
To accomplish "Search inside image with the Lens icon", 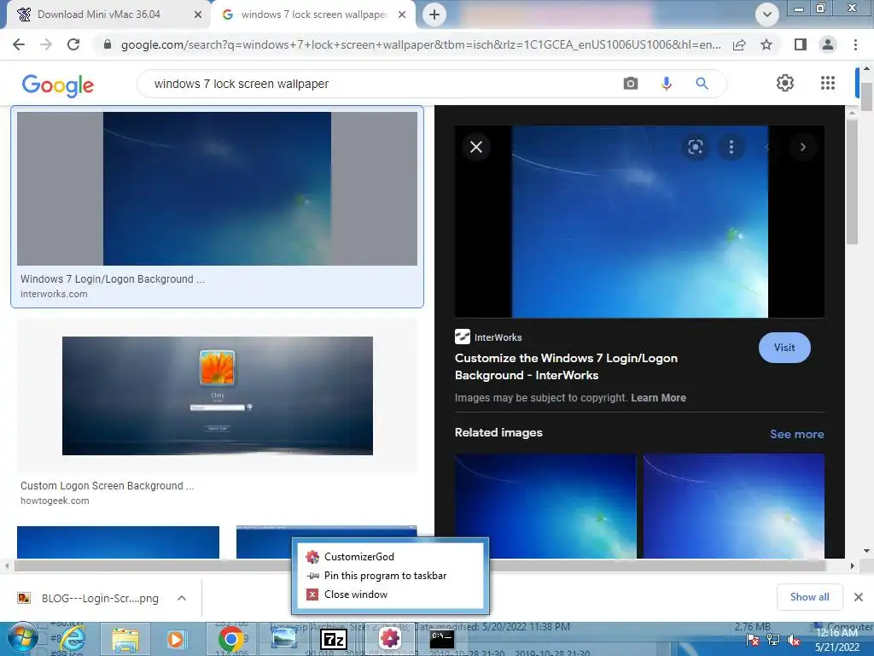I will 695,147.
